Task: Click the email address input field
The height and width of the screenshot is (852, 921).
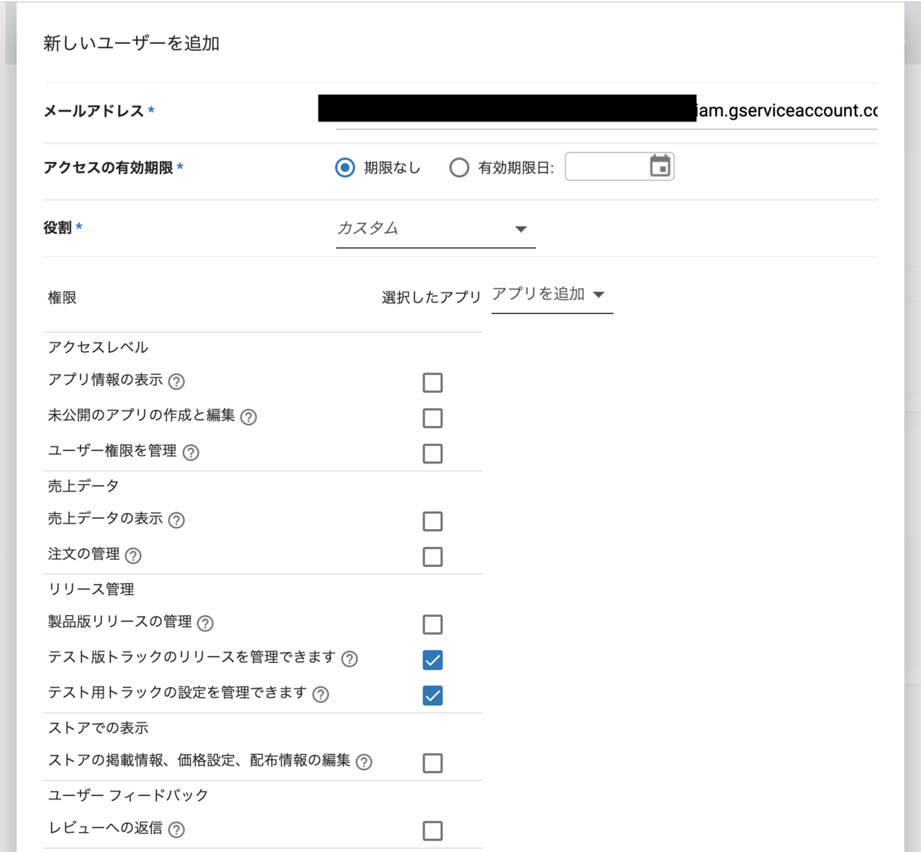Action: point(607,111)
